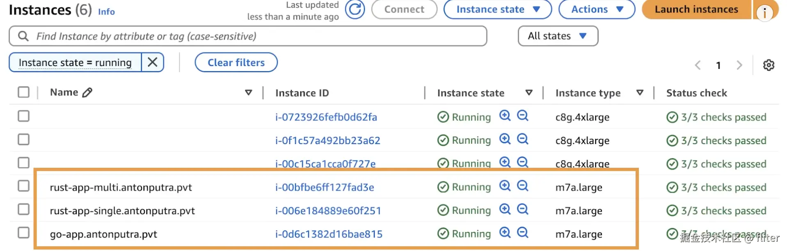
Task: Open the Instance state dropdown button
Action: coord(497,9)
